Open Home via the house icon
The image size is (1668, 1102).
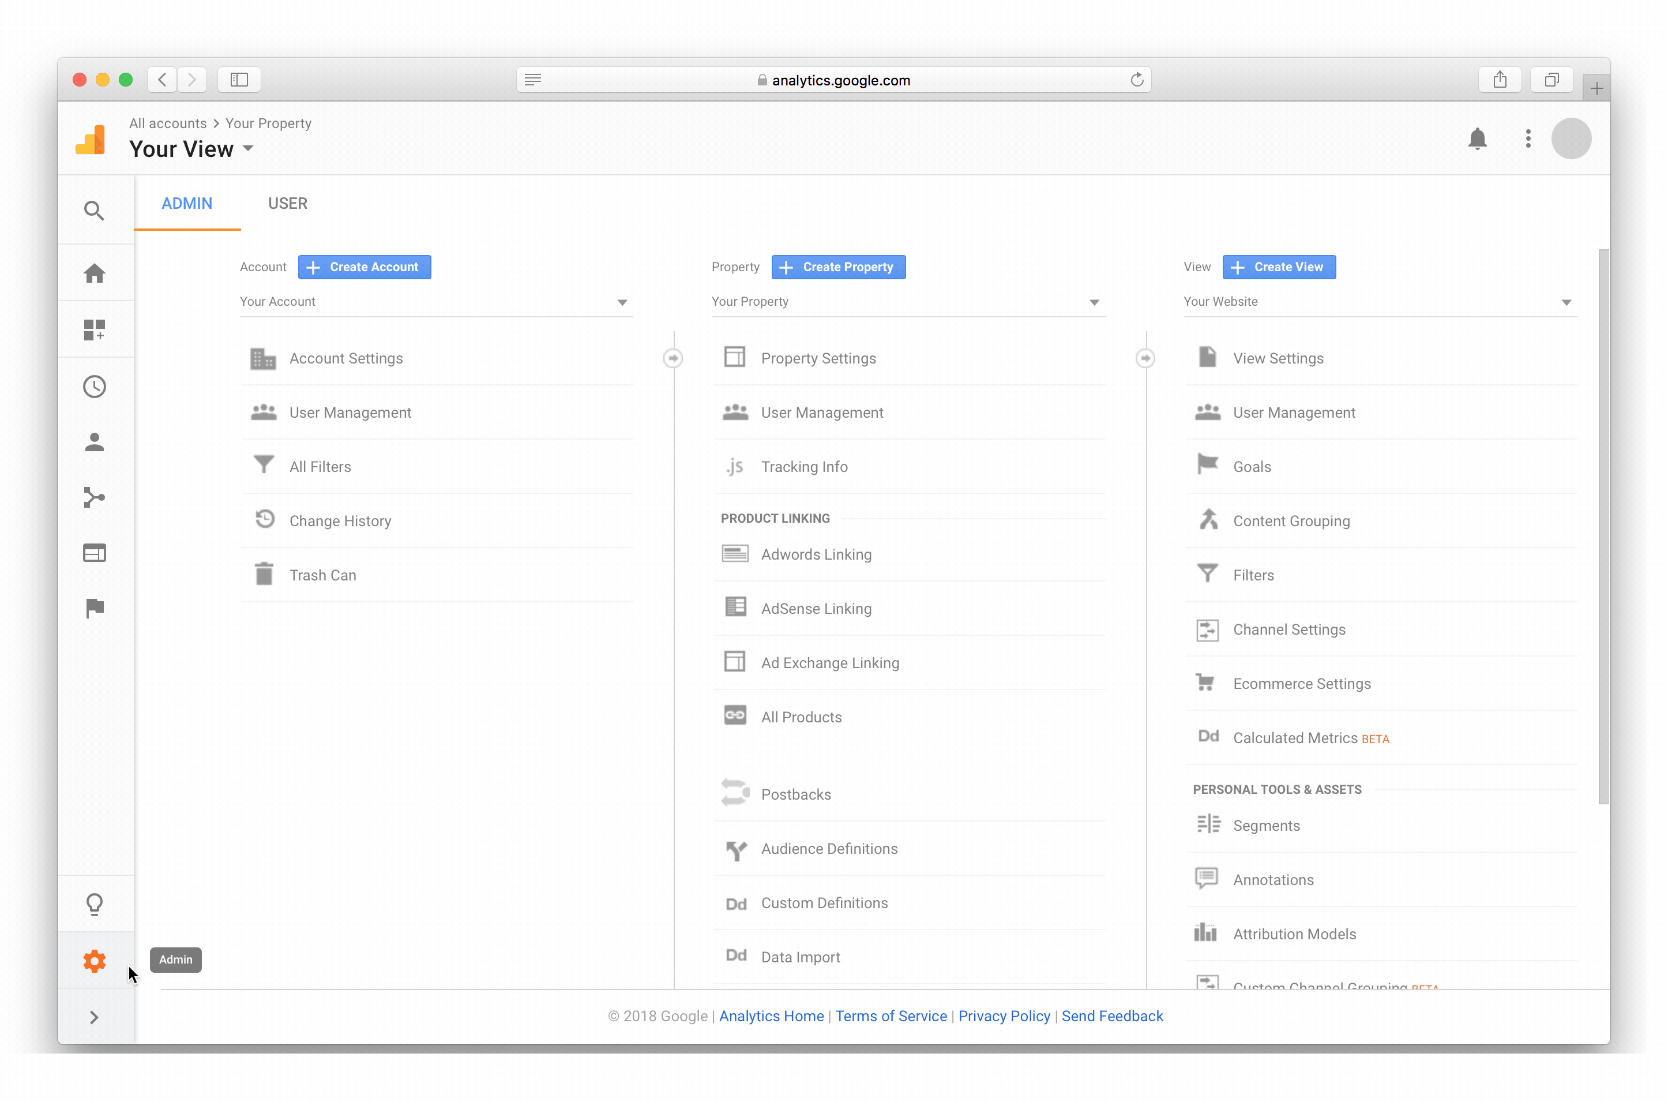[94, 273]
